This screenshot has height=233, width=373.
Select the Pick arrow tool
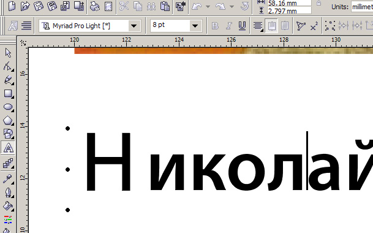point(8,53)
